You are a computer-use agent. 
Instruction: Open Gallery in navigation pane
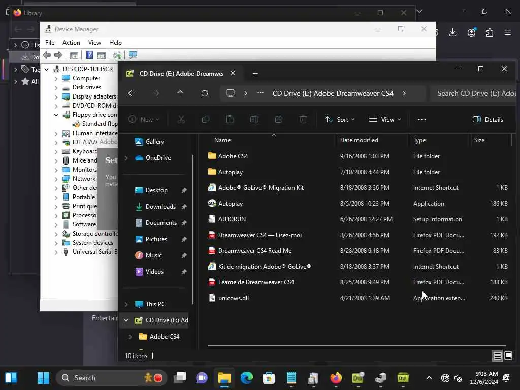click(x=154, y=142)
